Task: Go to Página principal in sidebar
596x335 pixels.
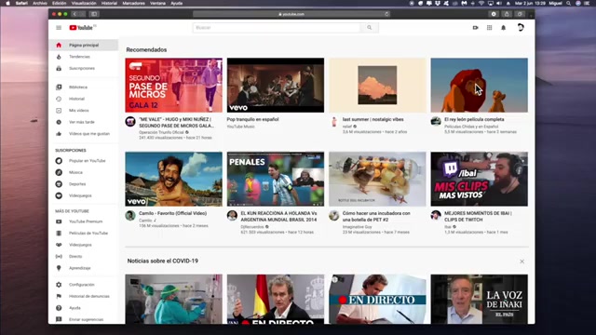Action: [83, 46]
